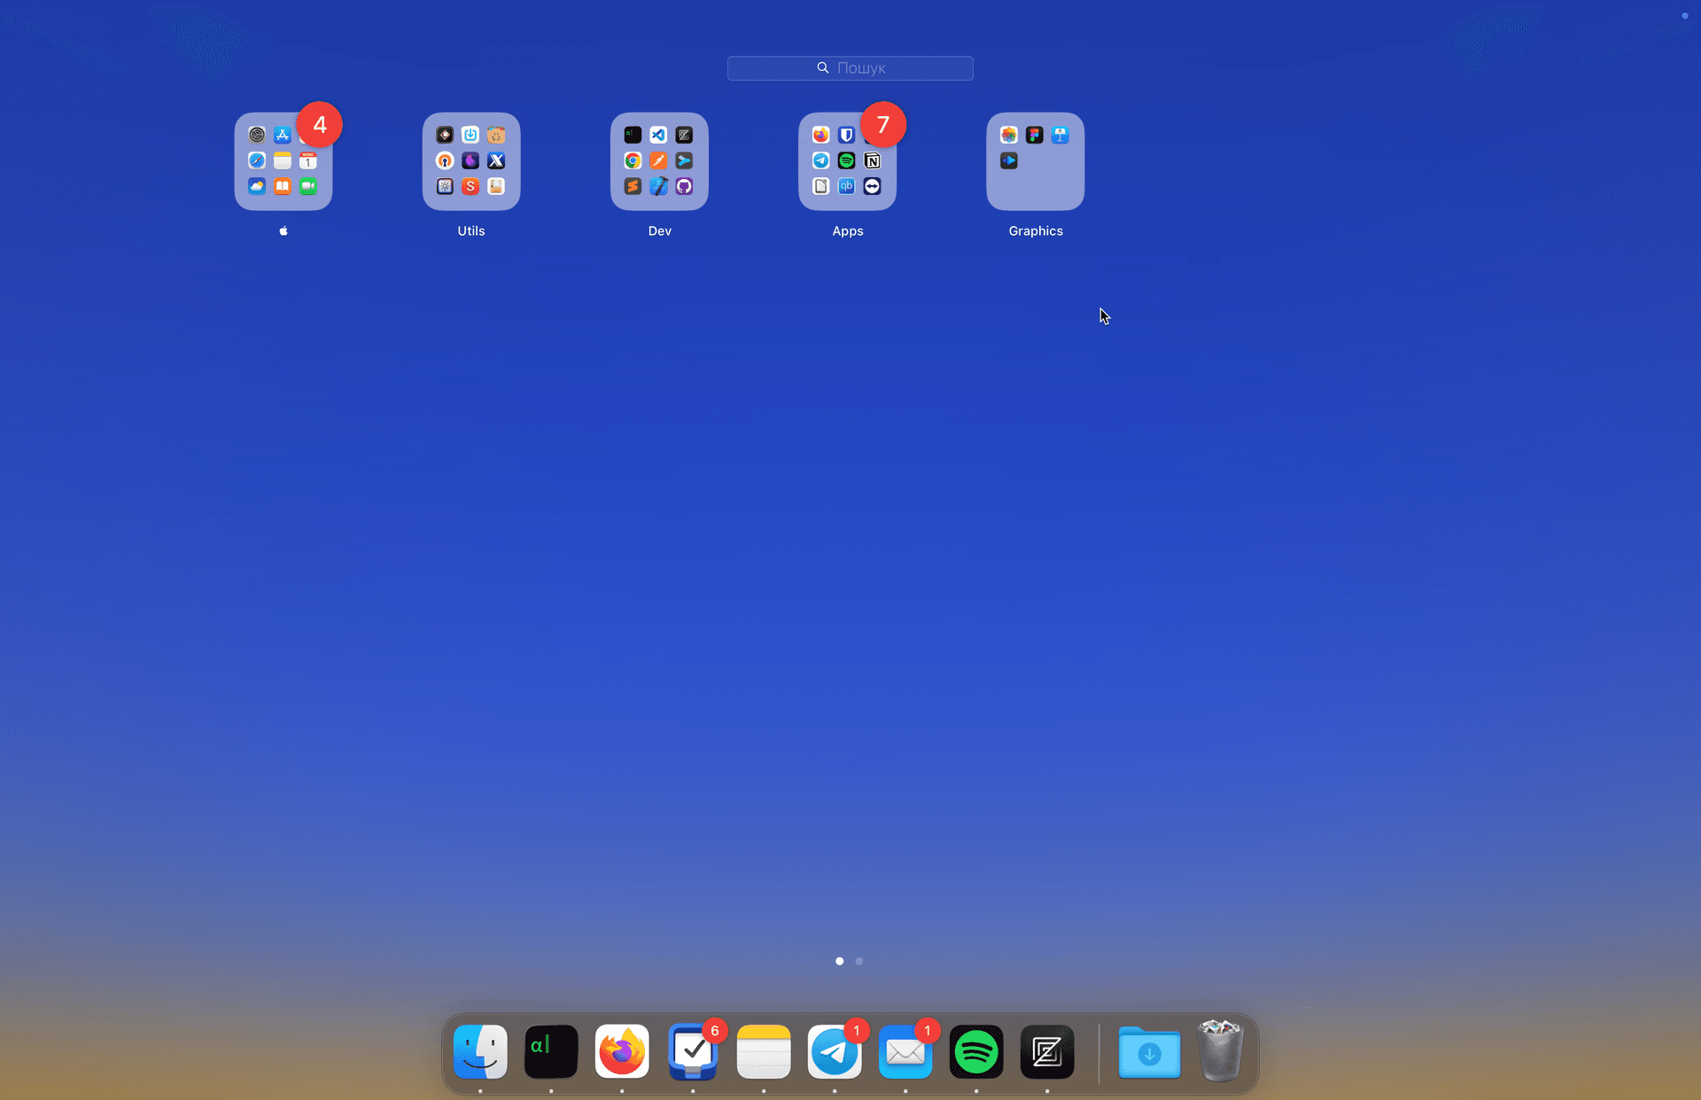Open the Downloads folder stack in Dock
The height and width of the screenshot is (1100, 1701).
1149,1052
